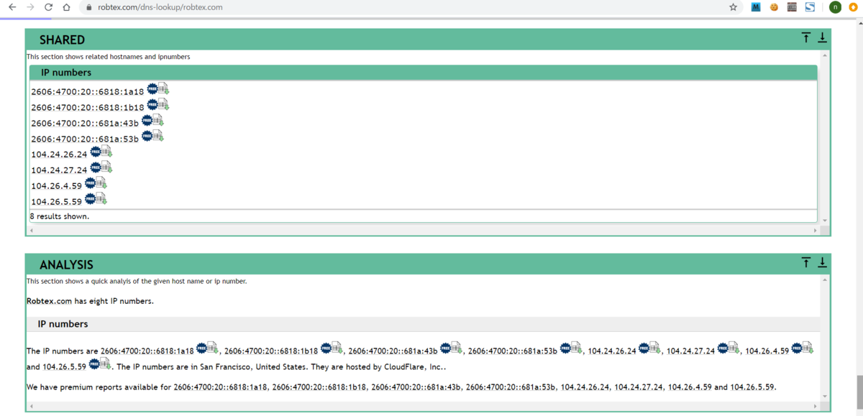Click the site security padlock in the address bar

88,7
